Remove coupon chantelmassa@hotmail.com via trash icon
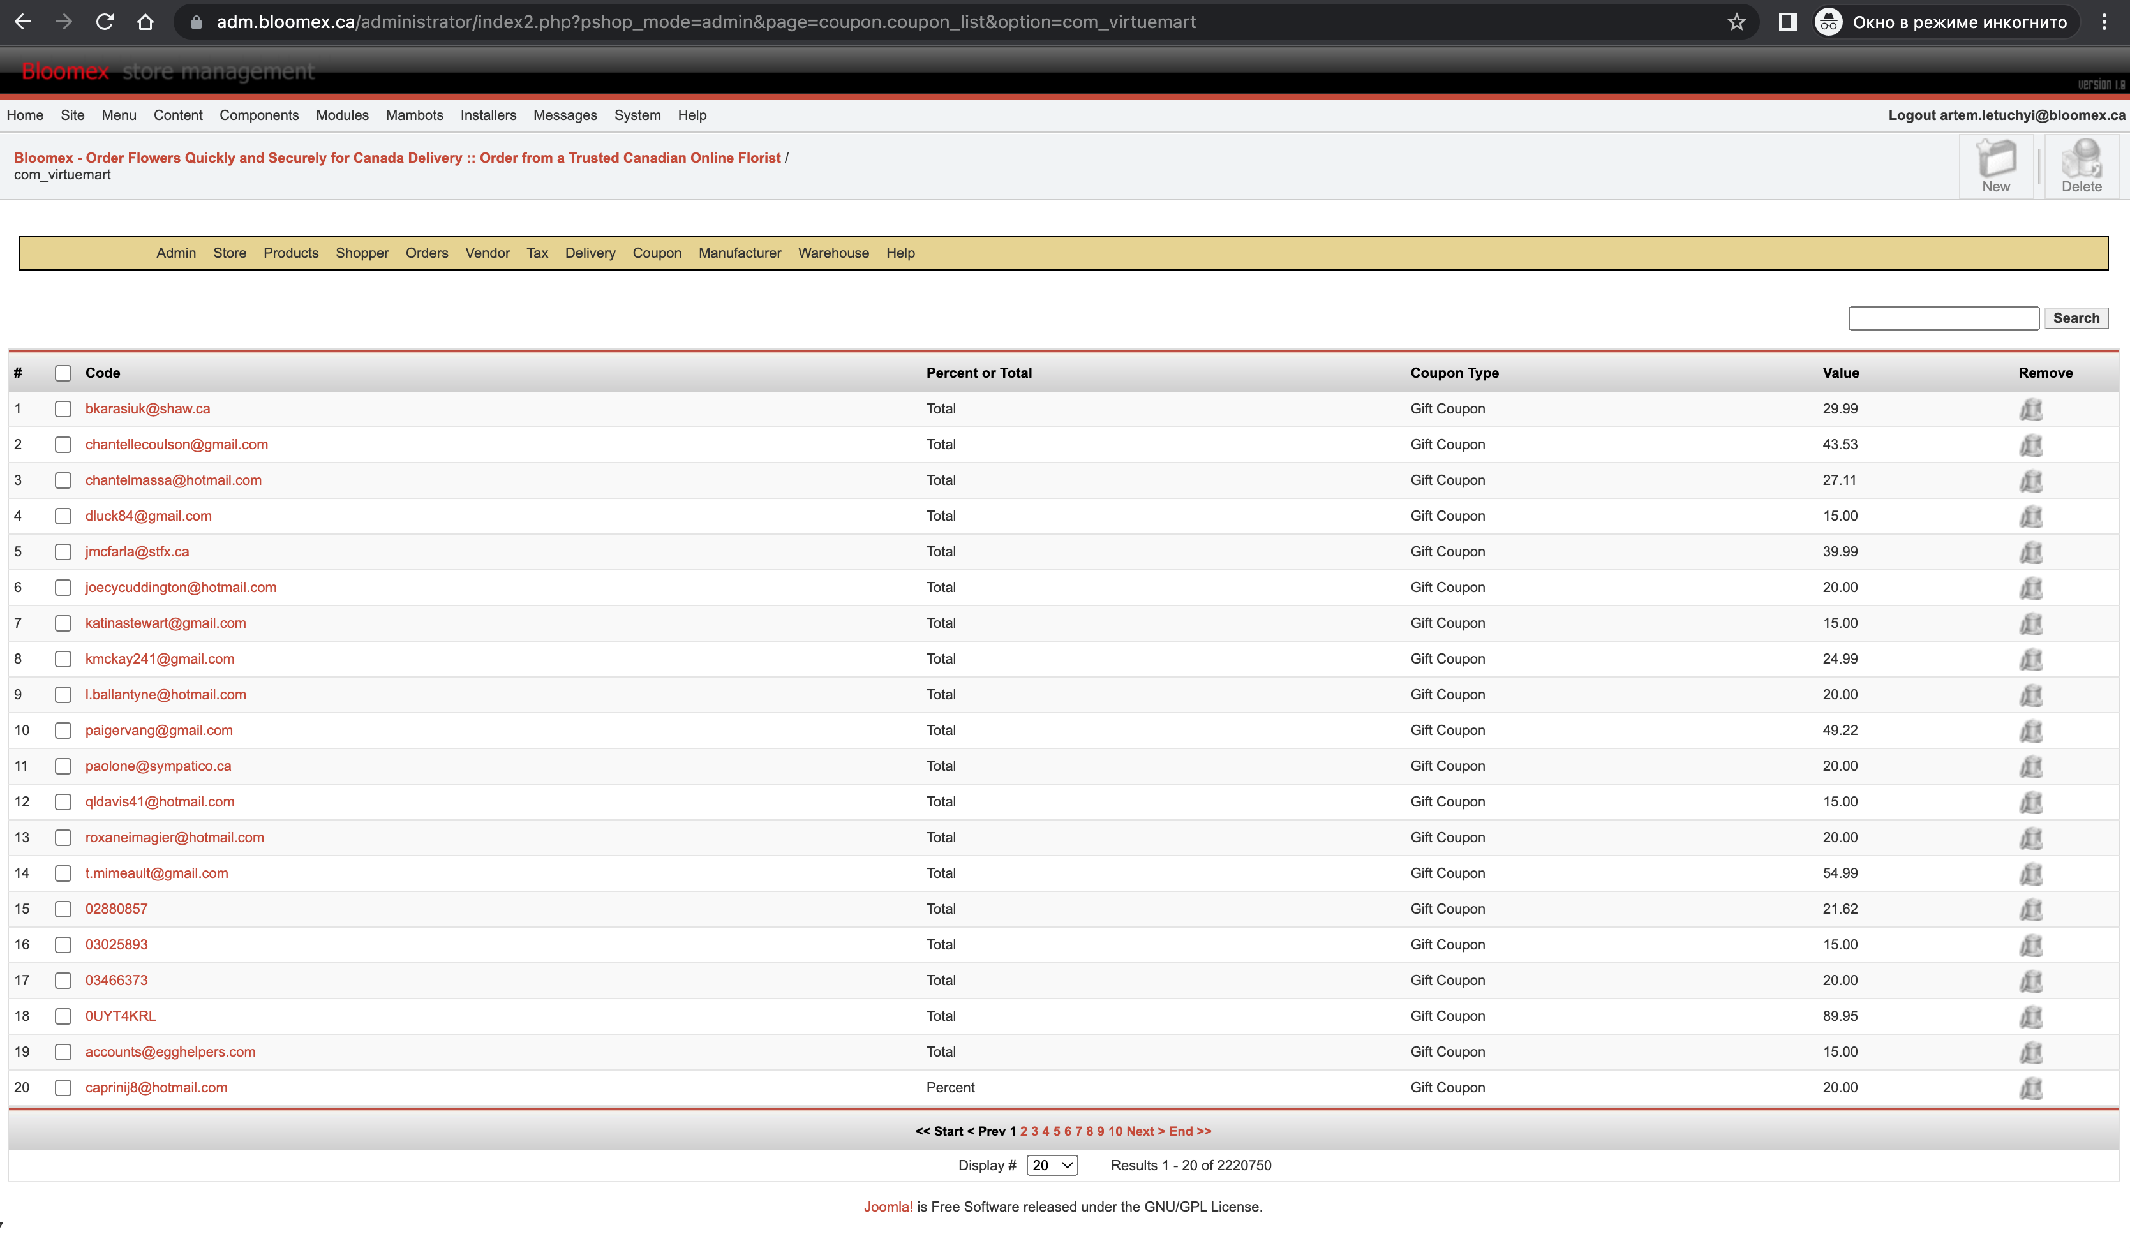This screenshot has width=2130, height=1248. pyautogui.click(x=2031, y=481)
